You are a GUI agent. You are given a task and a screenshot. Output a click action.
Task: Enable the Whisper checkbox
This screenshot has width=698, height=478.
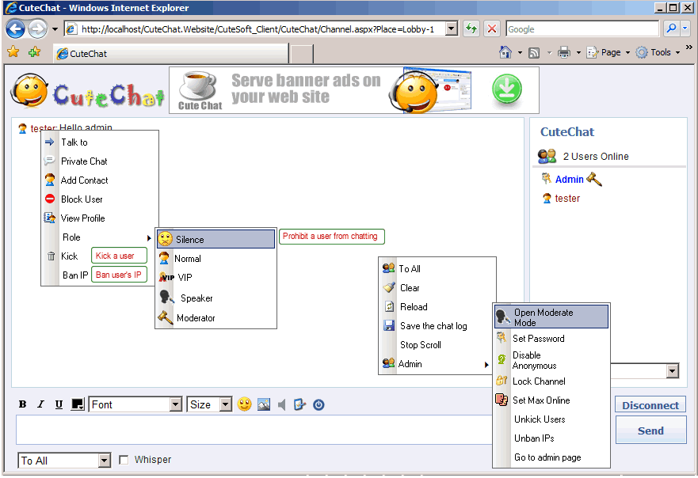(x=124, y=460)
